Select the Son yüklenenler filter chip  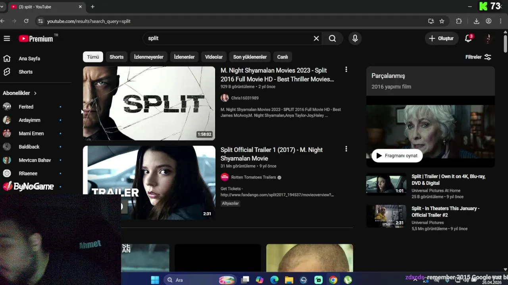tap(250, 57)
